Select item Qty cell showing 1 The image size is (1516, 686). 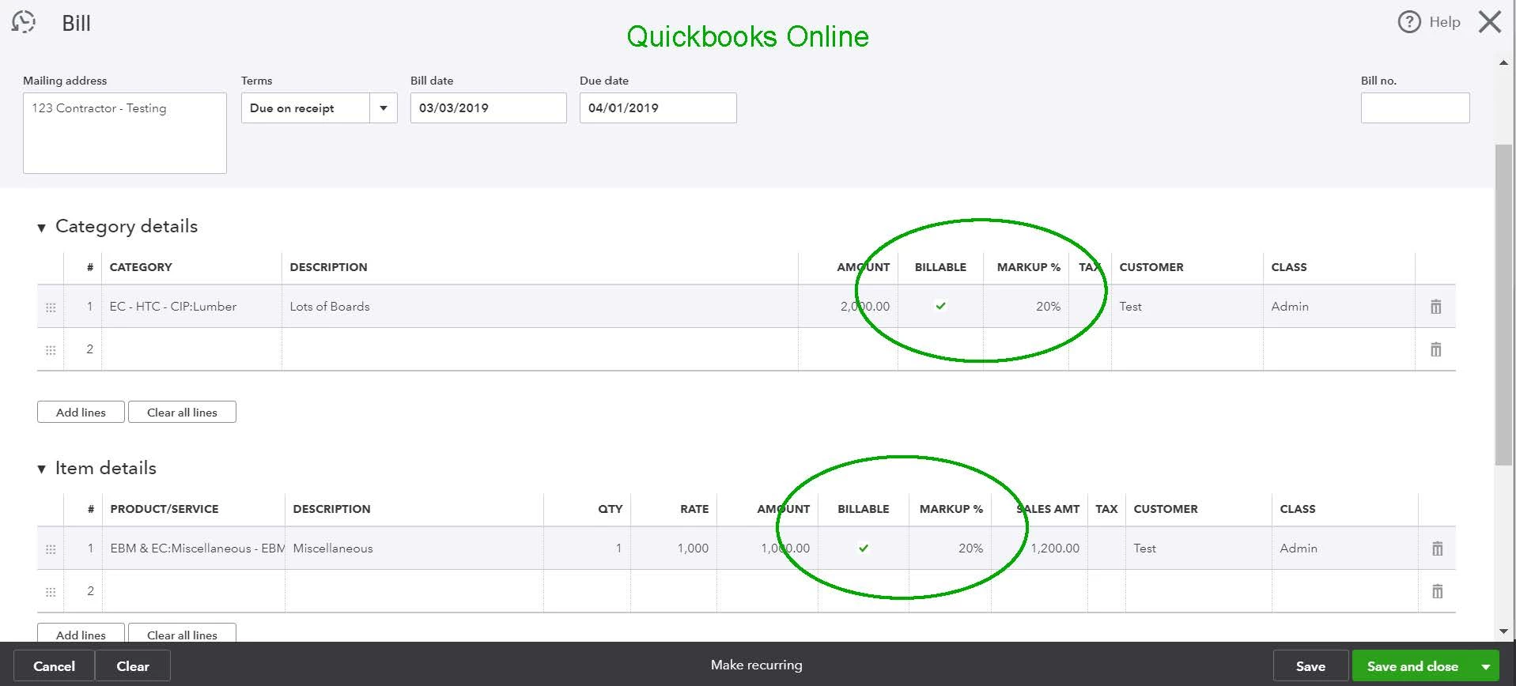587,548
